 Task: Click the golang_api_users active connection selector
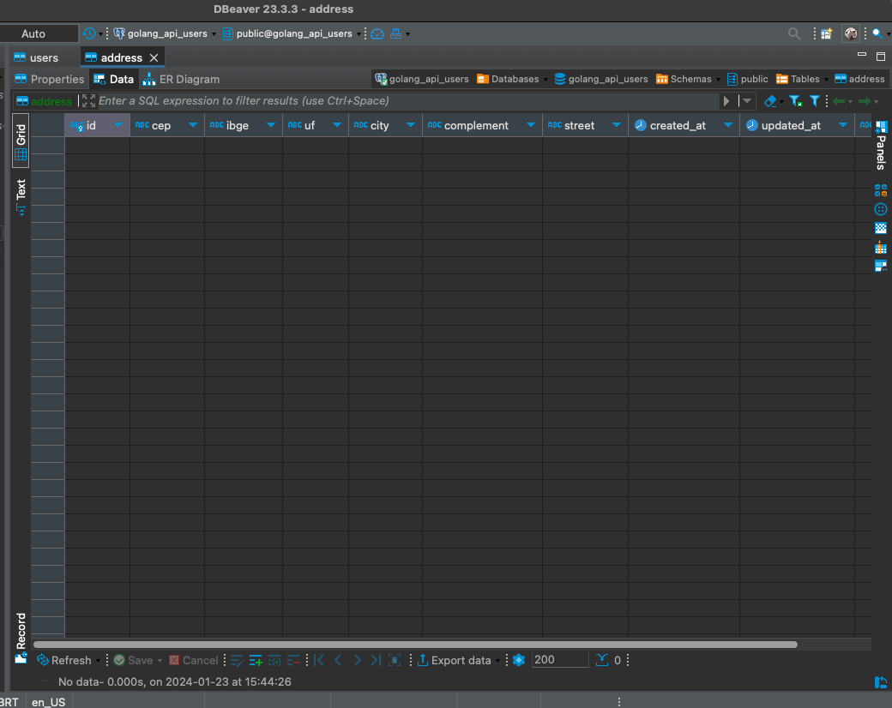click(165, 33)
